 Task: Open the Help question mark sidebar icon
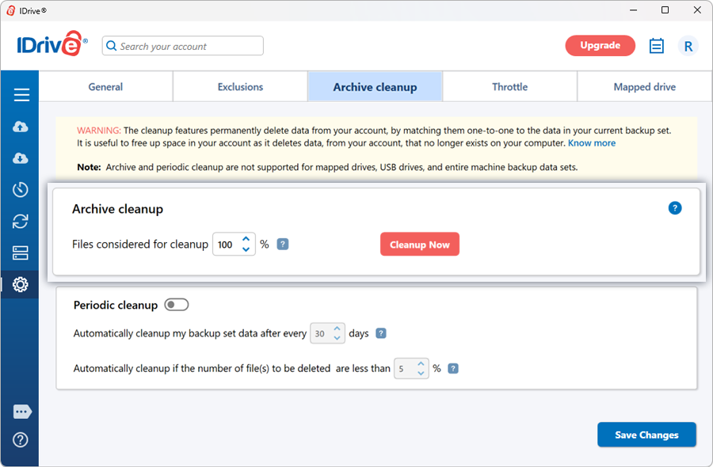click(x=20, y=440)
